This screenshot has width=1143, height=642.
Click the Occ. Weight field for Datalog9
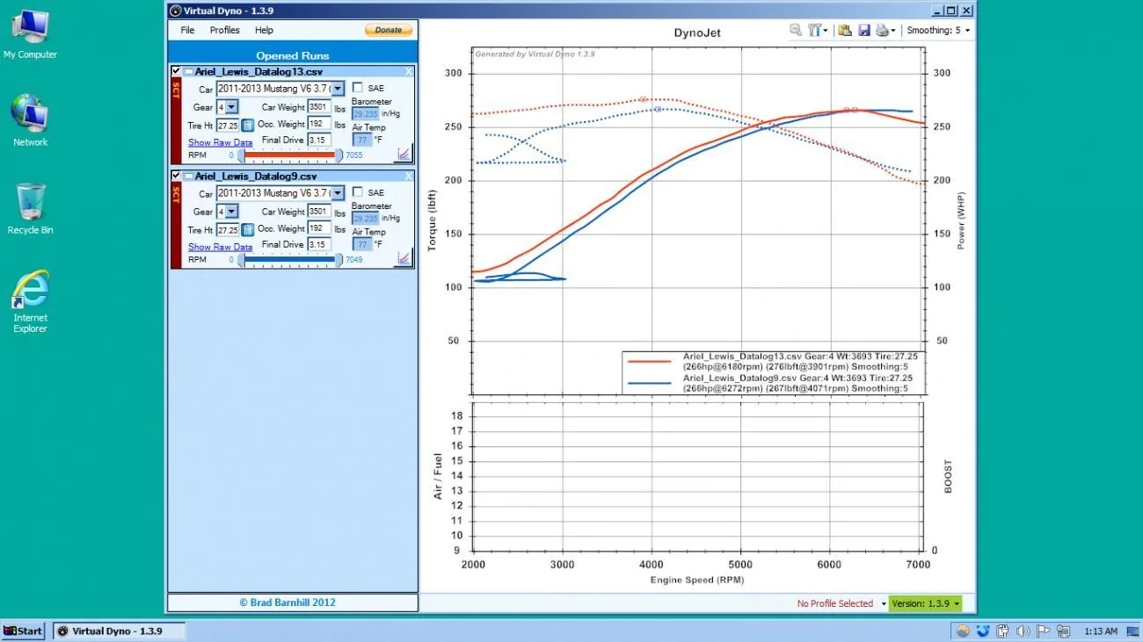319,228
